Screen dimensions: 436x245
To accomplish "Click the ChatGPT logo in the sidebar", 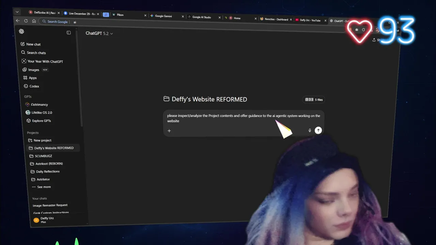I will (21, 31).
